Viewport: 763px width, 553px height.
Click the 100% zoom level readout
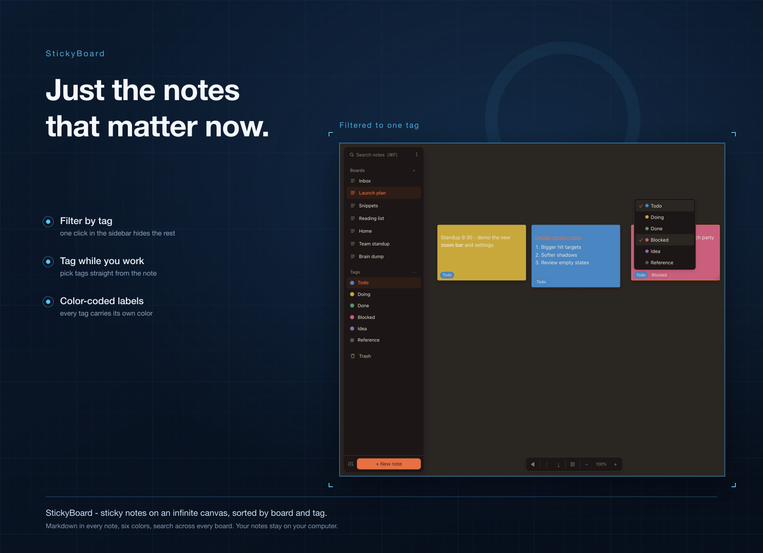[x=601, y=464]
